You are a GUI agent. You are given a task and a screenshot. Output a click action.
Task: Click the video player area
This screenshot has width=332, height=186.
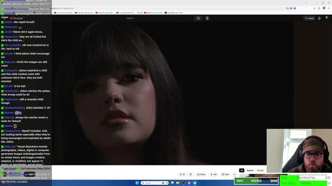tap(173, 93)
